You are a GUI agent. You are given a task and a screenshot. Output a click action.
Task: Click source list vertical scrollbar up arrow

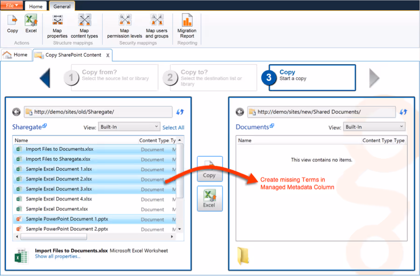pyautogui.click(x=180, y=140)
